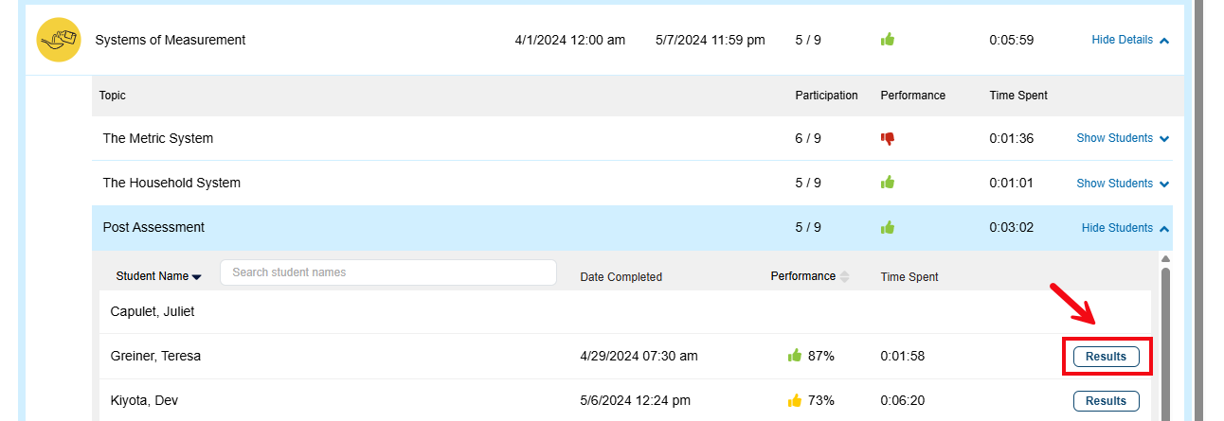Sort students using Performance sort arrows
The image size is (1224, 421).
(844, 276)
